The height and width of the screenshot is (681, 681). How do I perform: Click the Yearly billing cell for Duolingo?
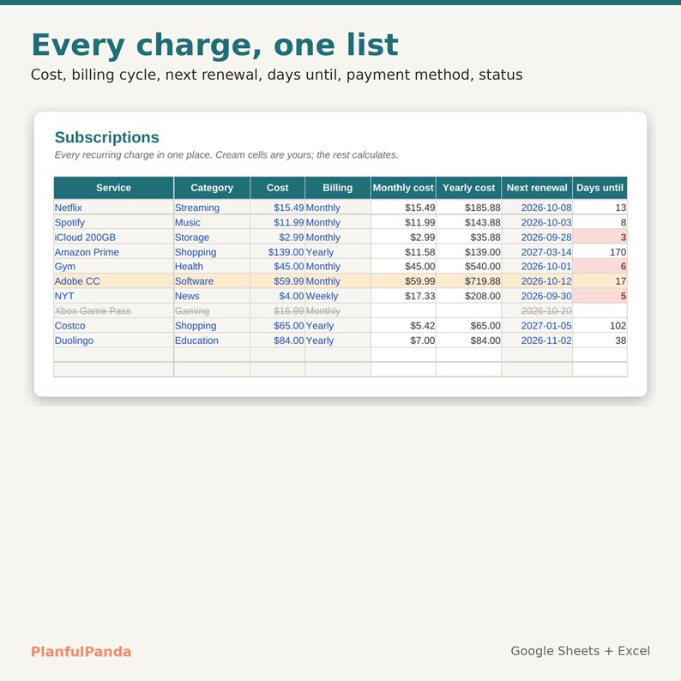[x=338, y=340]
